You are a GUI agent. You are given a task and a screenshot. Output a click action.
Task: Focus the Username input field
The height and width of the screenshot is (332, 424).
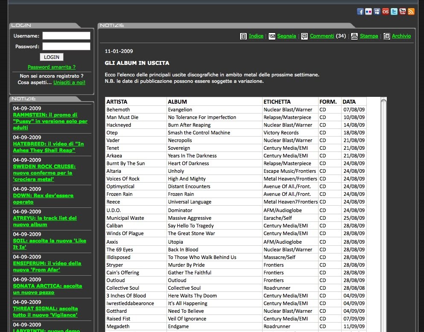[66, 36]
